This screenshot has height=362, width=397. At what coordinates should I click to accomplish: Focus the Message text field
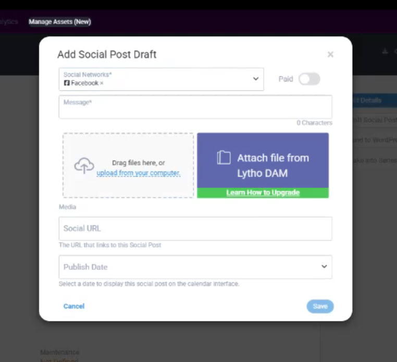pyautogui.click(x=195, y=107)
